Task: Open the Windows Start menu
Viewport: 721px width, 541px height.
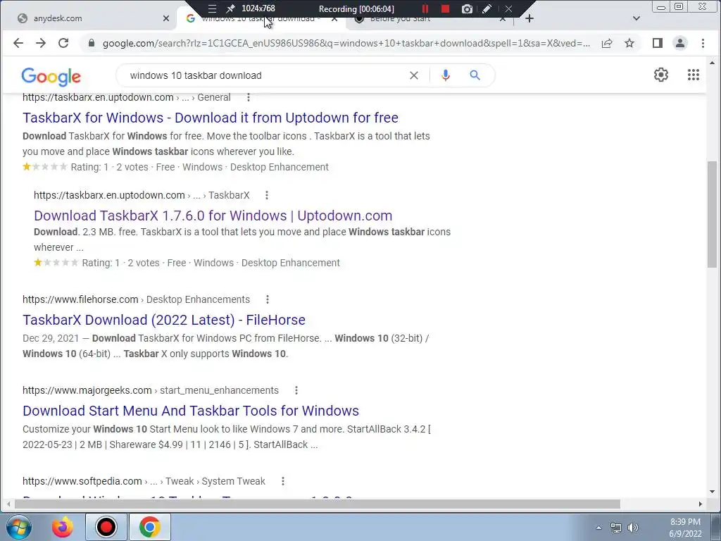Action: (x=19, y=527)
